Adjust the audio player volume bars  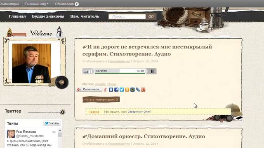point(87,71)
